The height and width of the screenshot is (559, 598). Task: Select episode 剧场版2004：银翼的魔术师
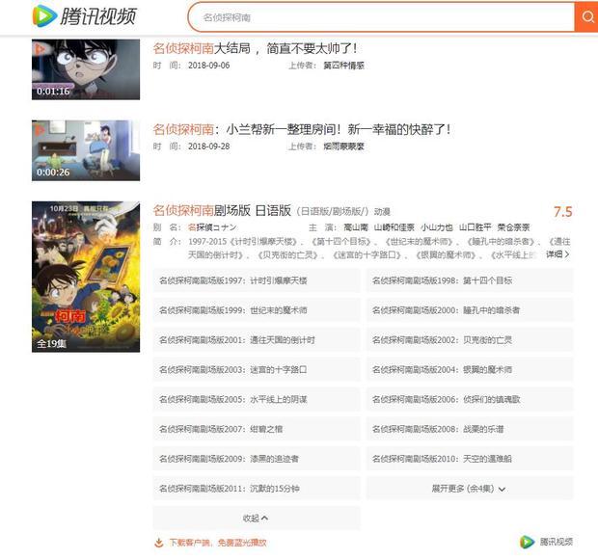pyautogui.click(x=470, y=370)
